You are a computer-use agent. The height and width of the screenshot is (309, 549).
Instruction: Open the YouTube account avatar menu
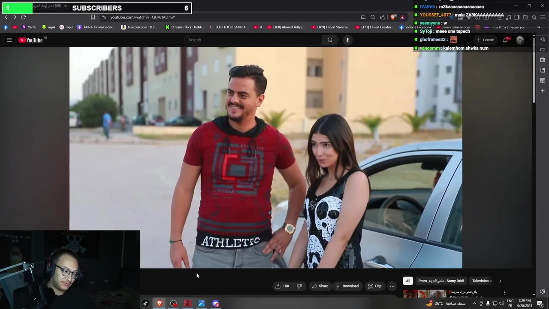point(520,40)
